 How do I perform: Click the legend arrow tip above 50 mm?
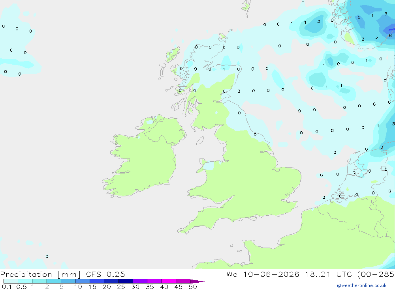click(197, 282)
